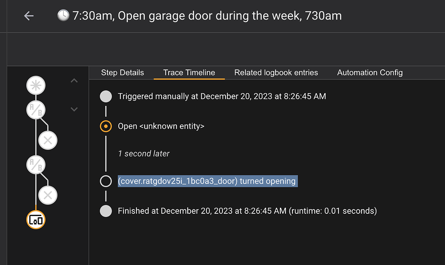Image resolution: width=445 pixels, height=265 pixels.
Task: Select the Triggered manually timeline dot
Action: (x=106, y=96)
